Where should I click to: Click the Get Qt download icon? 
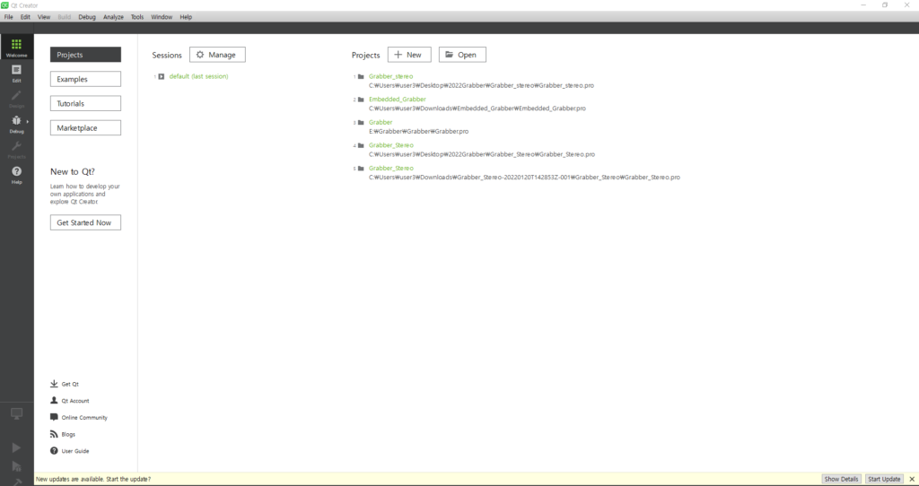click(55, 384)
